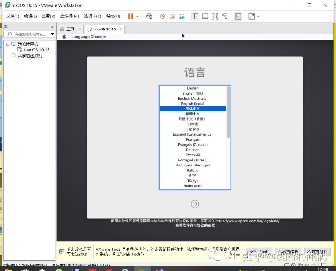Select English (UK) language
This screenshot has width=336, height=271.
pos(193,93)
